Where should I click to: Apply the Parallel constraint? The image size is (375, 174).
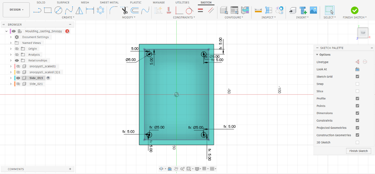pyautogui.click(x=211, y=11)
